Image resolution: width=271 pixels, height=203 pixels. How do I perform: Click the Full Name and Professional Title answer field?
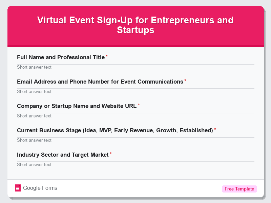tap(135, 67)
